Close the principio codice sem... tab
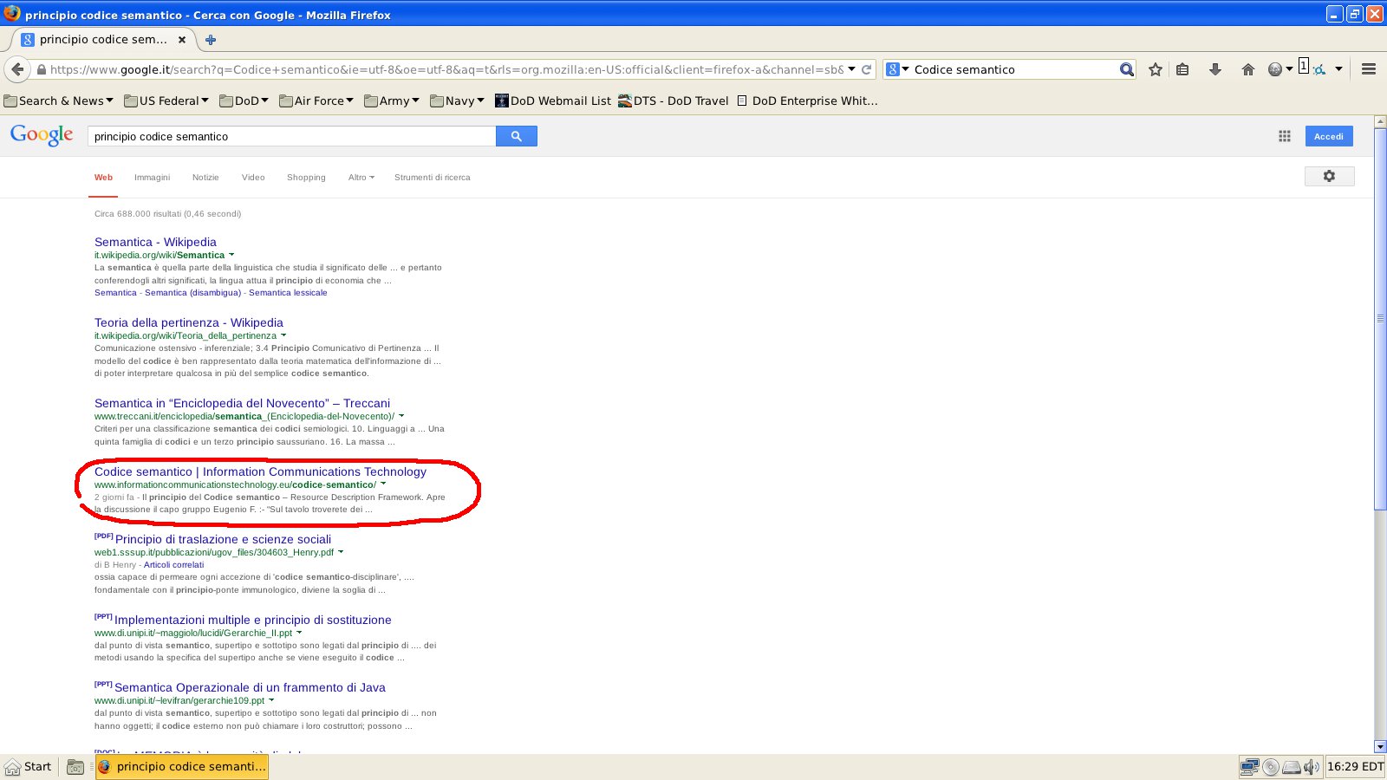The width and height of the screenshot is (1387, 780). pyautogui.click(x=182, y=39)
